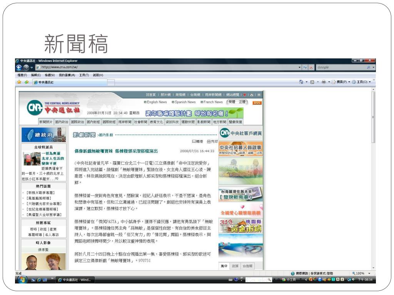Expand the Feeds button dropdown arrow
Image resolution: width=394 pixels, height=295 pixels.
point(317,82)
